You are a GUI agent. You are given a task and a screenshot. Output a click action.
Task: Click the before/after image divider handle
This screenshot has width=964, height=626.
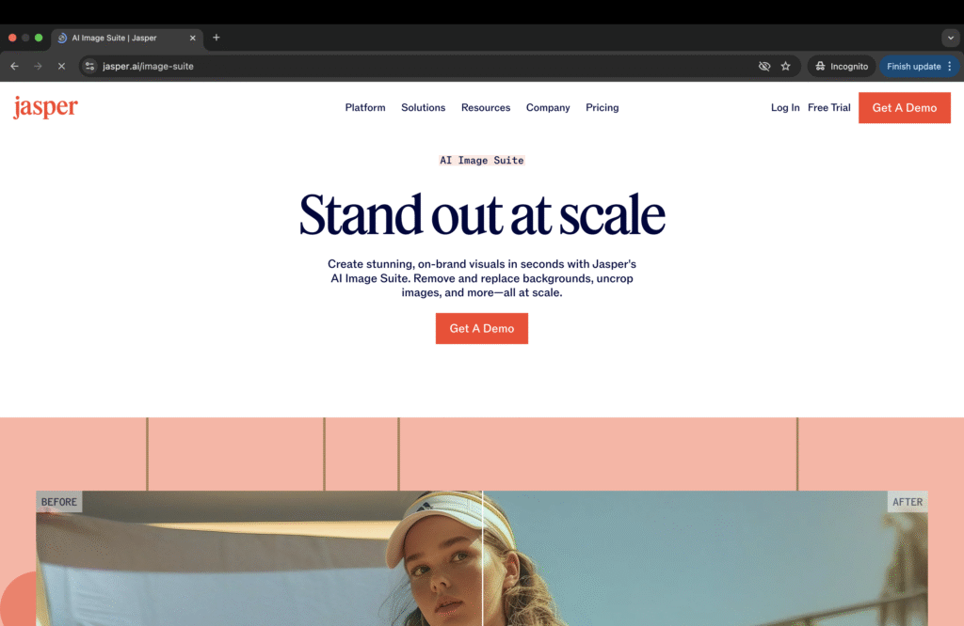click(482, 558)
